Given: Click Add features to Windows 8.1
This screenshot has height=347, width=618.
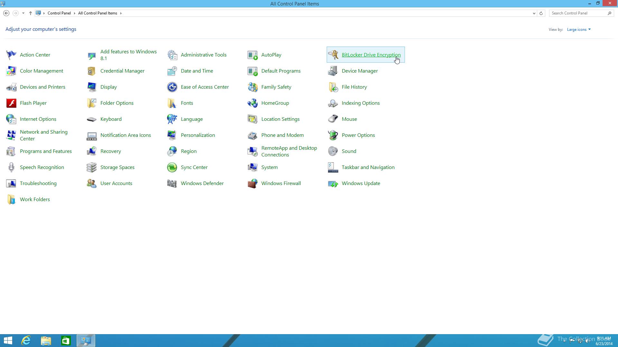Looking at the screenshot, I should [x=128, y=55].
